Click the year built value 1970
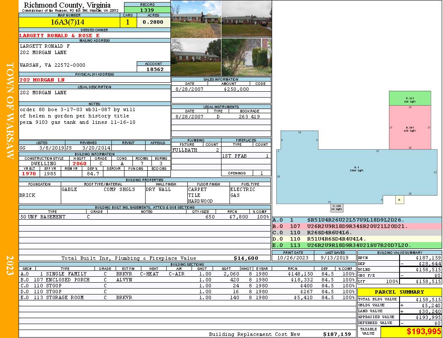This screenshot has width=443, height=338. click(x=29, y=174)
